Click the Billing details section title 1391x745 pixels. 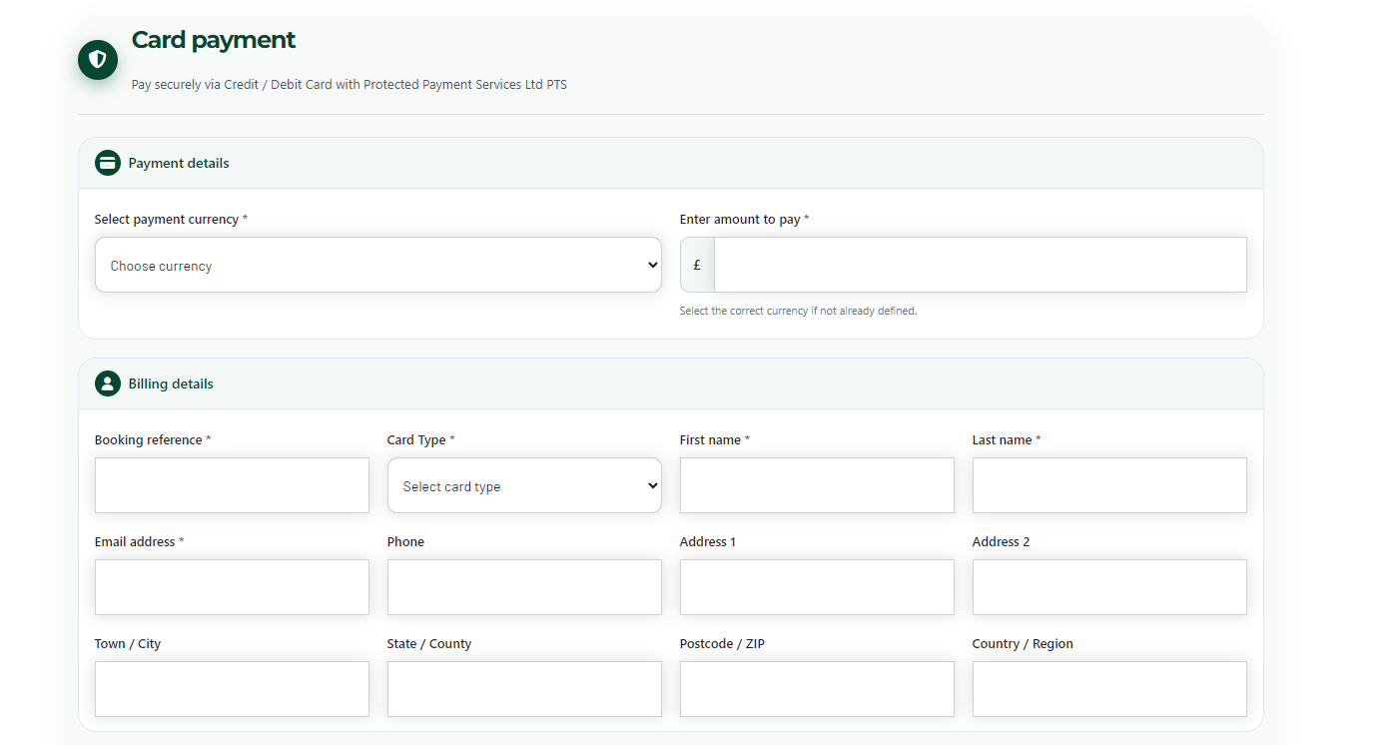171,383
